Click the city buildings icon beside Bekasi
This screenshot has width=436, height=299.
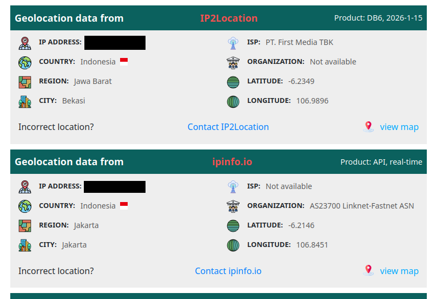pos(25,101)
